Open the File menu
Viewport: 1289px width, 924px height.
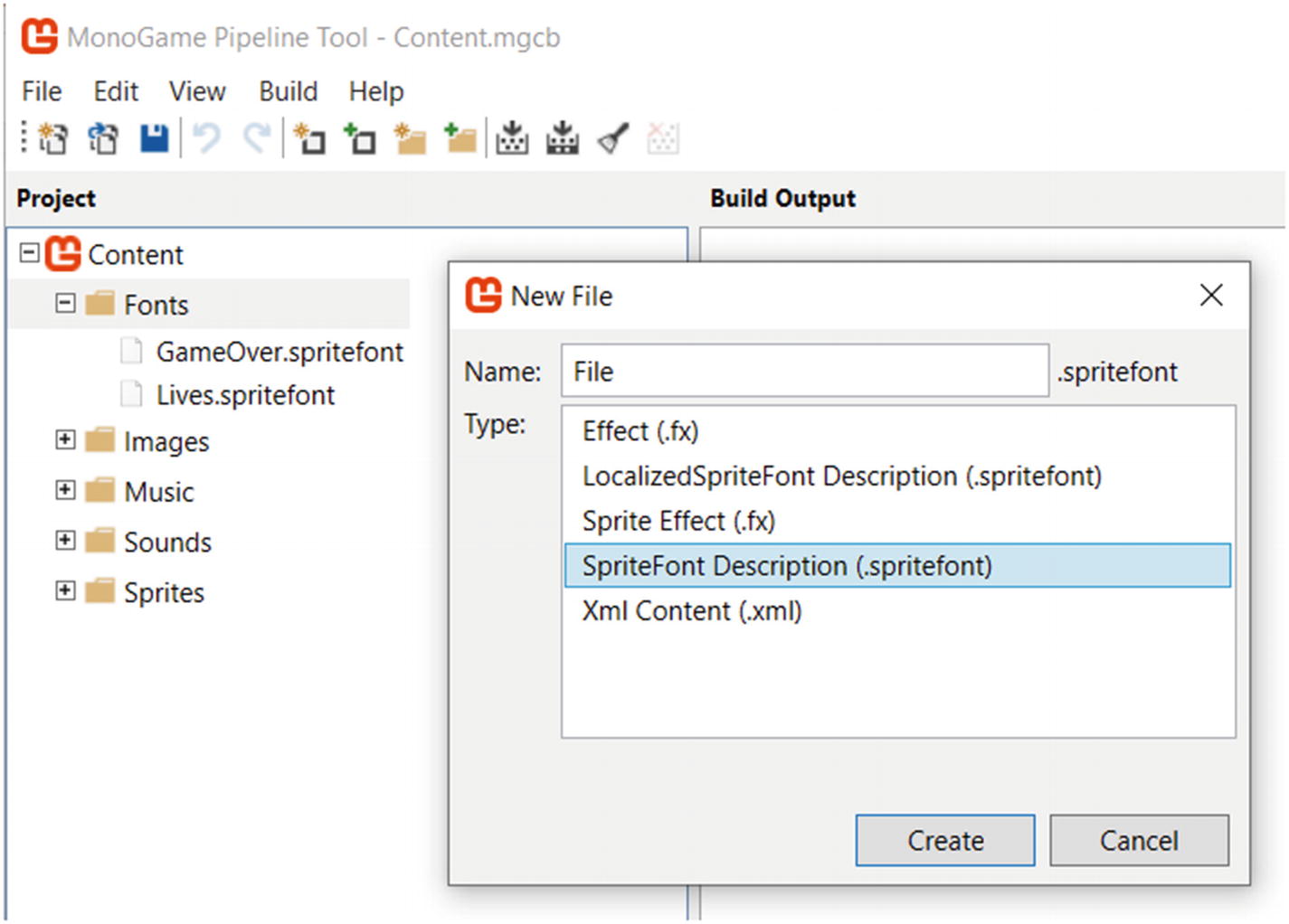[x=42, y=91]
